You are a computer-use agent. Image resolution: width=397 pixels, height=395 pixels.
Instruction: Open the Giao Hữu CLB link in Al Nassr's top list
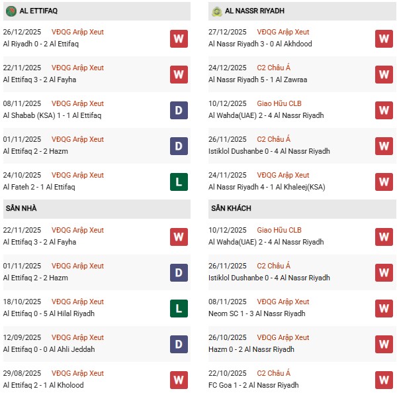(279, 103)
